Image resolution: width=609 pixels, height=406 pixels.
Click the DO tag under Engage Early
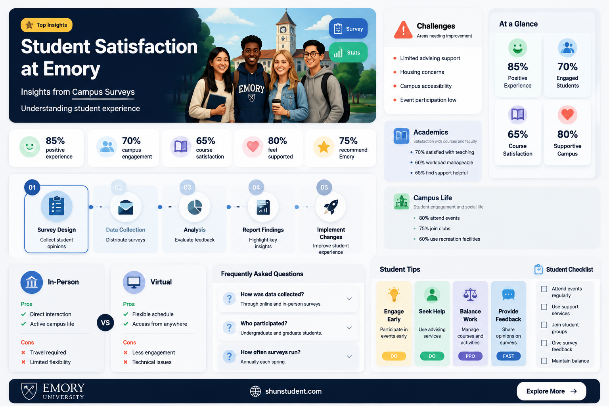[x=394, y=356]
